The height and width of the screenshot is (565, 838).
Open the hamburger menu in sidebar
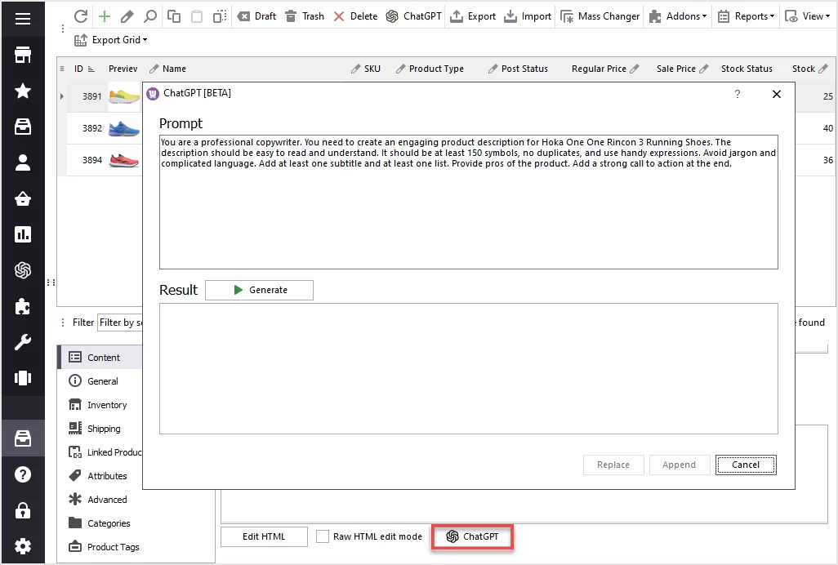[23, 18]
